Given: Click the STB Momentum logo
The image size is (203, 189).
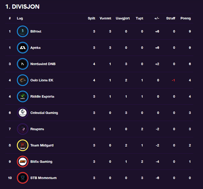Looking at the screenshot, I should pos(22,178).
